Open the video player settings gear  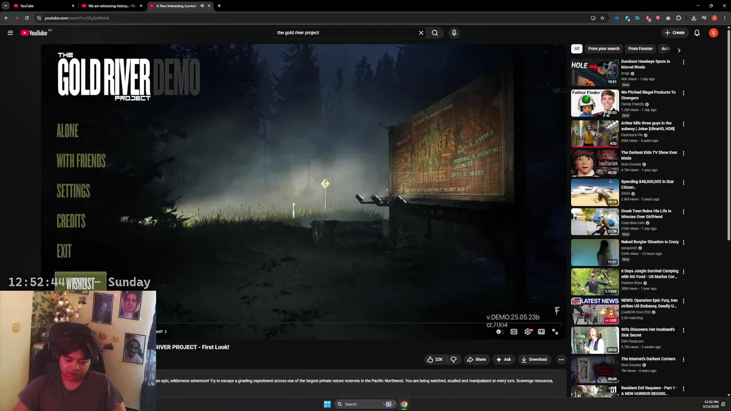coord(528,332)
